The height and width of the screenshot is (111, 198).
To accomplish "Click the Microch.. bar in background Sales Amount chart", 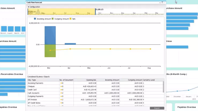I will click(x=4, y=29).
